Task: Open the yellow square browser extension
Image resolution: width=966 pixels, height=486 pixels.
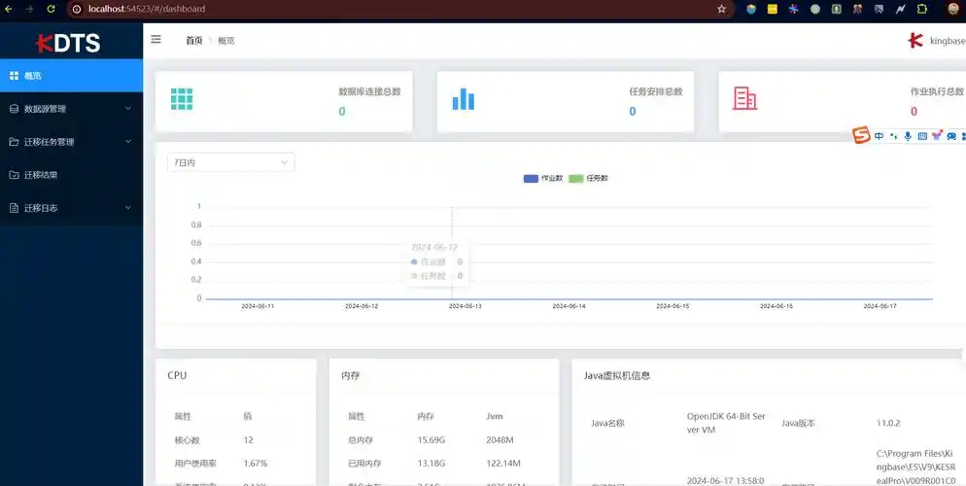Action: [x=772, y=10]
